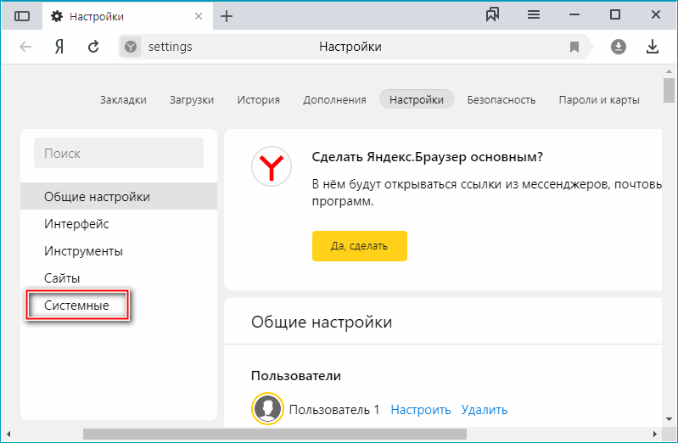Minimize the browser window
Screen dimensions: 678x443
coord(574,14)
